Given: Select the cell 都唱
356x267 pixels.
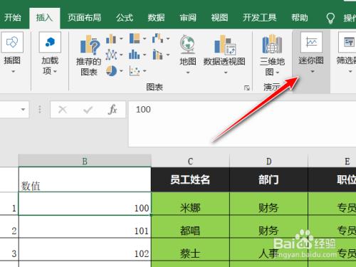Looking at the screenshot, I should (x=190, y=226).
